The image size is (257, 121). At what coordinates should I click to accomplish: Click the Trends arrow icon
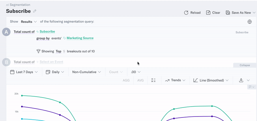pyautogui.click(x=167, y=80)
